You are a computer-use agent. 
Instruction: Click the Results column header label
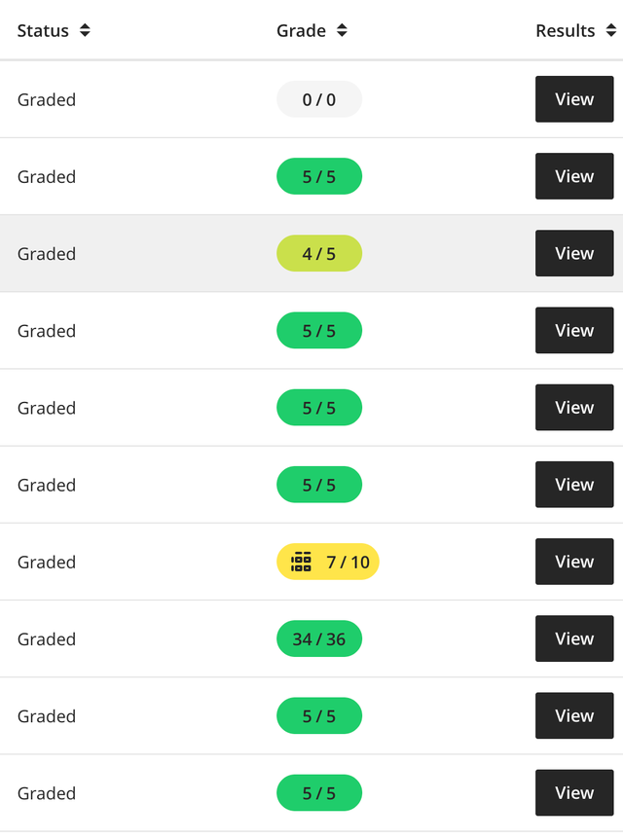click(565, 31)
